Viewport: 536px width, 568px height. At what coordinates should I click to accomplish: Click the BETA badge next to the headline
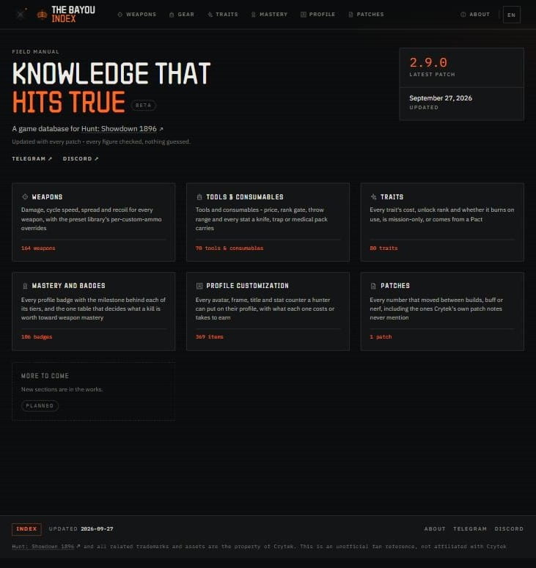(144, 106)
